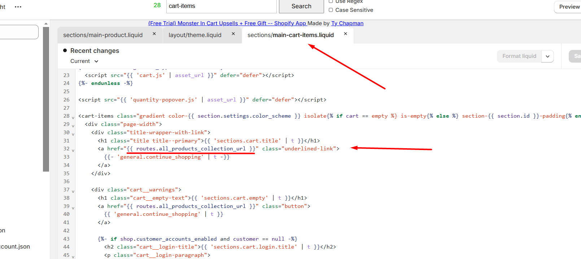Click 'quantity-popover.js' string on line 26
The width and height of the screenshot is (581, 259).
coord(163,100)
